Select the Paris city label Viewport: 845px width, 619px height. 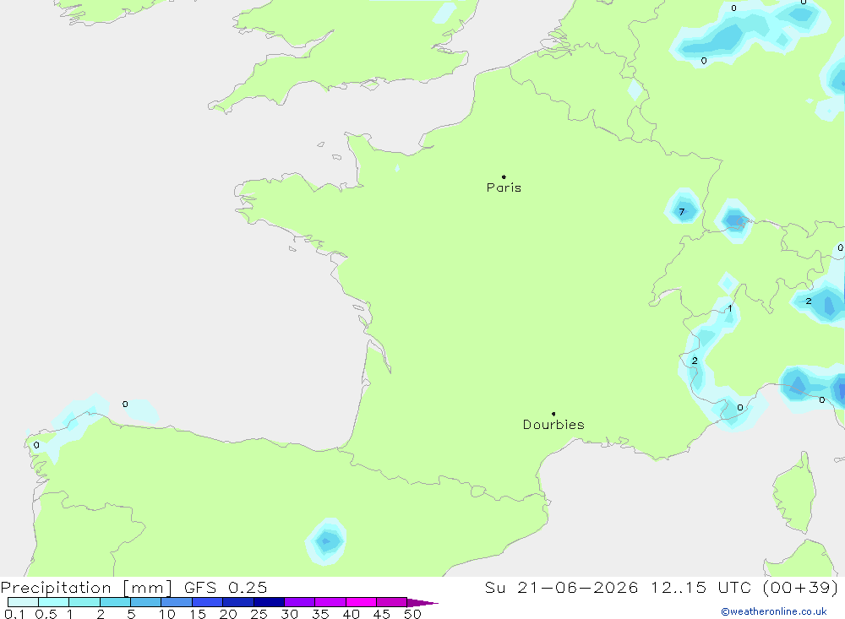504,187
